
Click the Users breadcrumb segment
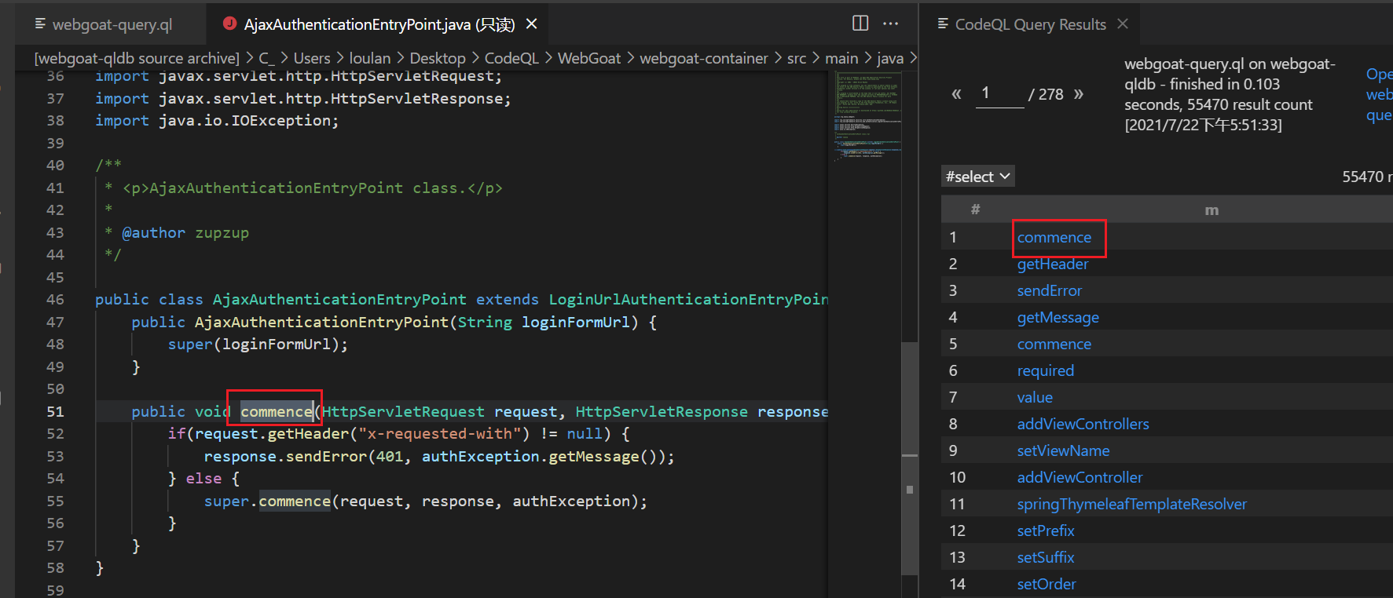312,58
